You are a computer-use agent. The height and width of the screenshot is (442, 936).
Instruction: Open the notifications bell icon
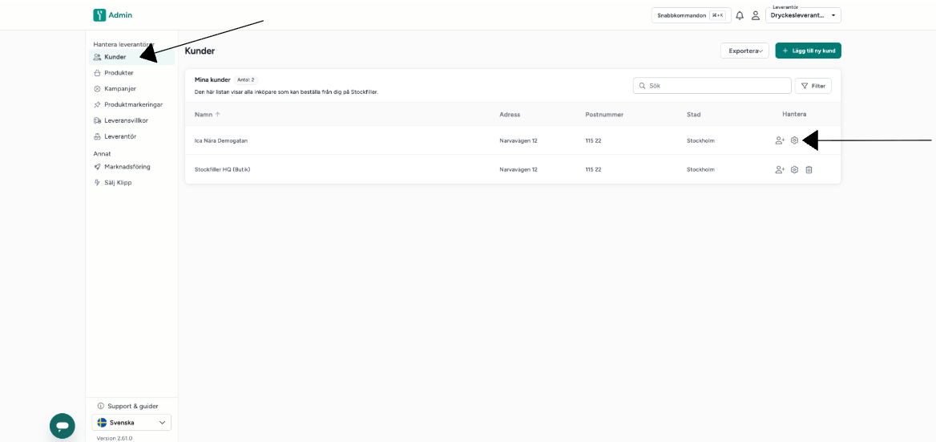[x=740, y=15]
